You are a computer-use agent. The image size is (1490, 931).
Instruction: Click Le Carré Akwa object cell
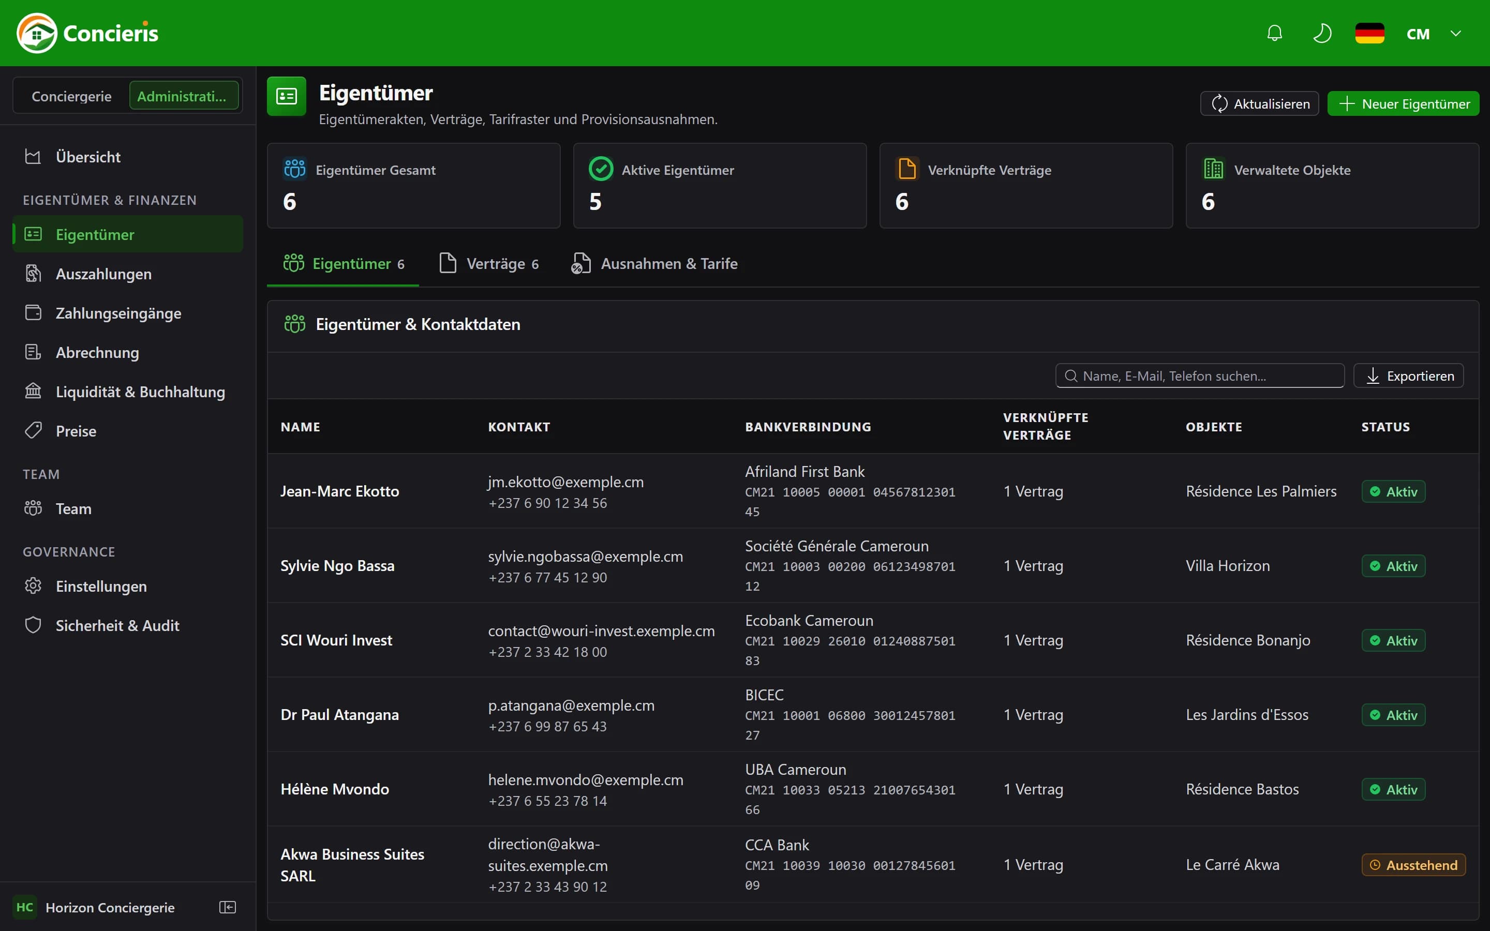click(1233, 865)
